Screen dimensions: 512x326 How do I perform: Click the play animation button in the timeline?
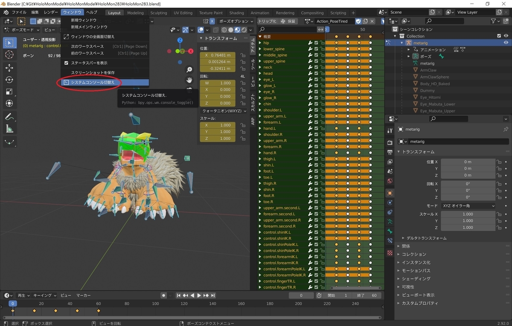(x=199, y=295)
